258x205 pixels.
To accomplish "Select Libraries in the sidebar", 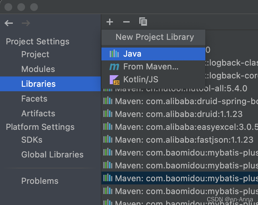I will [50, 84].
